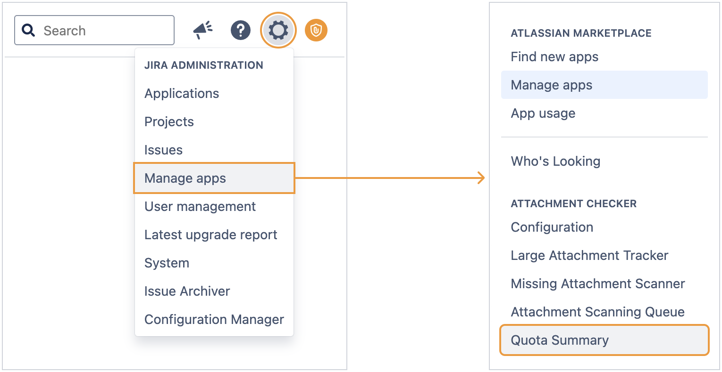This screenshot has height=372, width=722.
Task: Click the megaphone feedback icon
Action: 203,31
